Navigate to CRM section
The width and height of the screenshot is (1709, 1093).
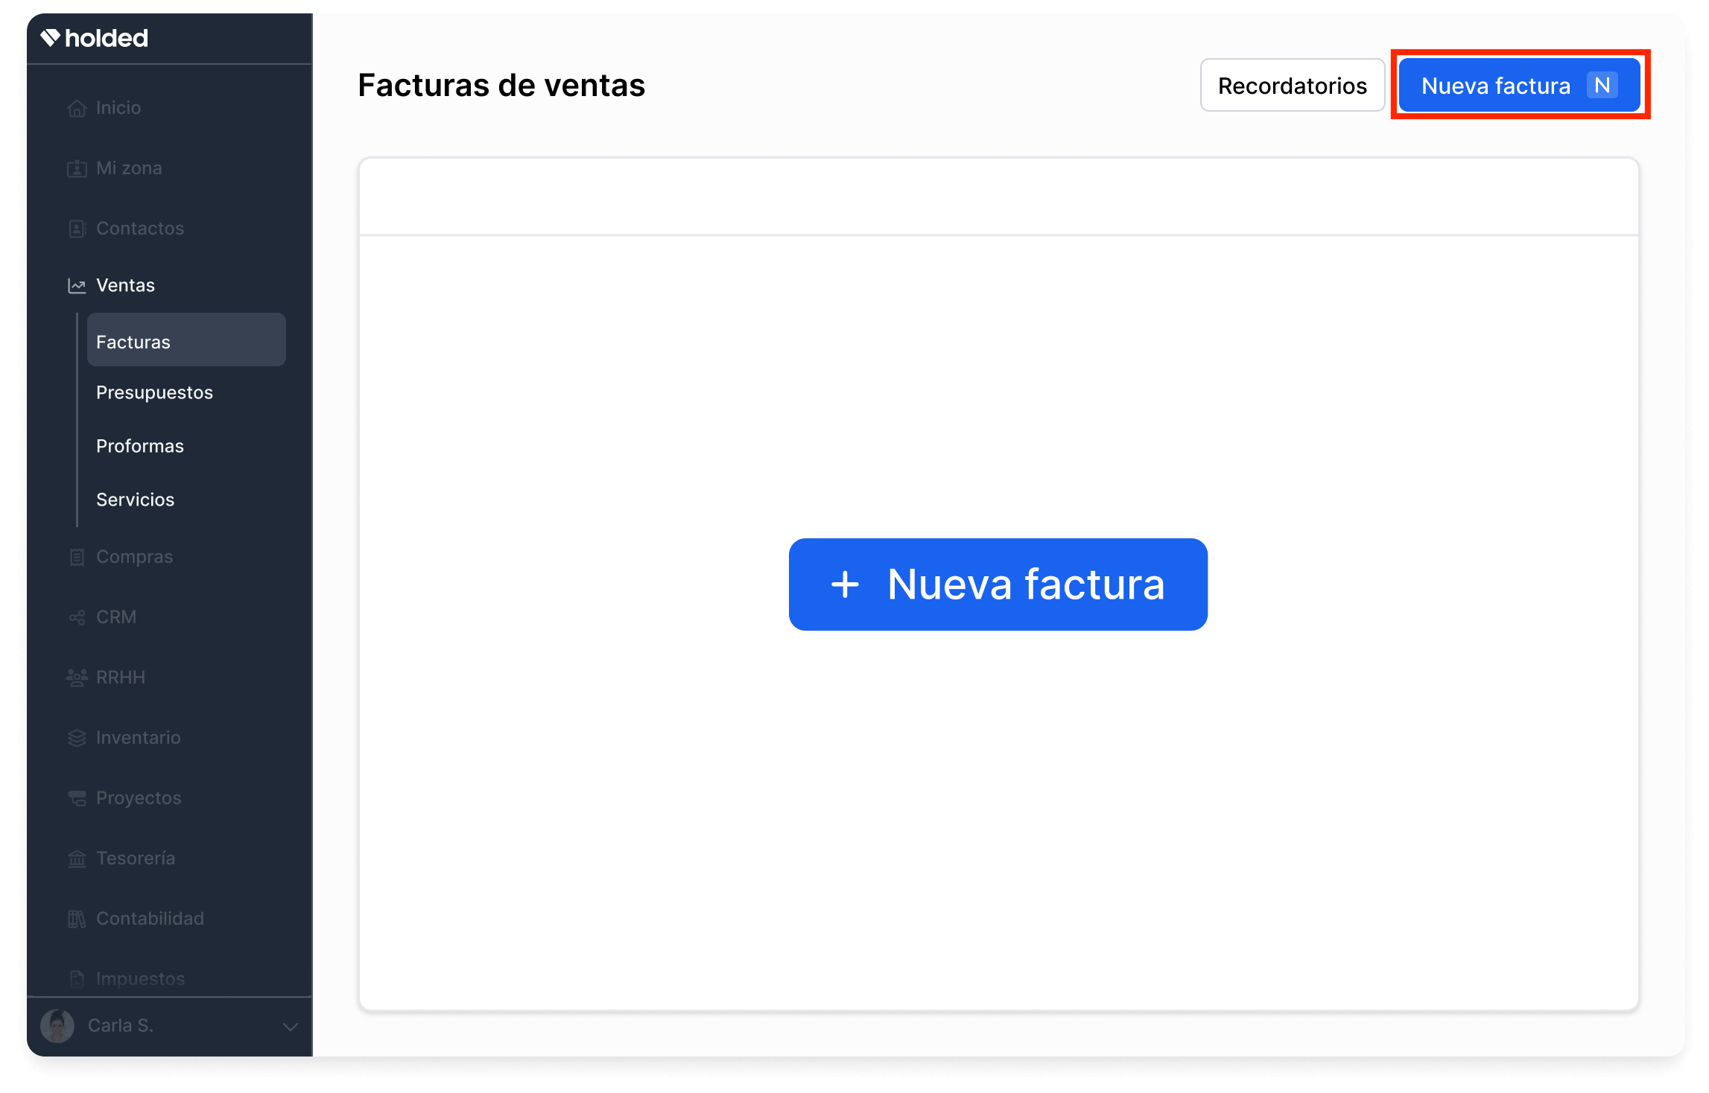click(x=115, y=616)
